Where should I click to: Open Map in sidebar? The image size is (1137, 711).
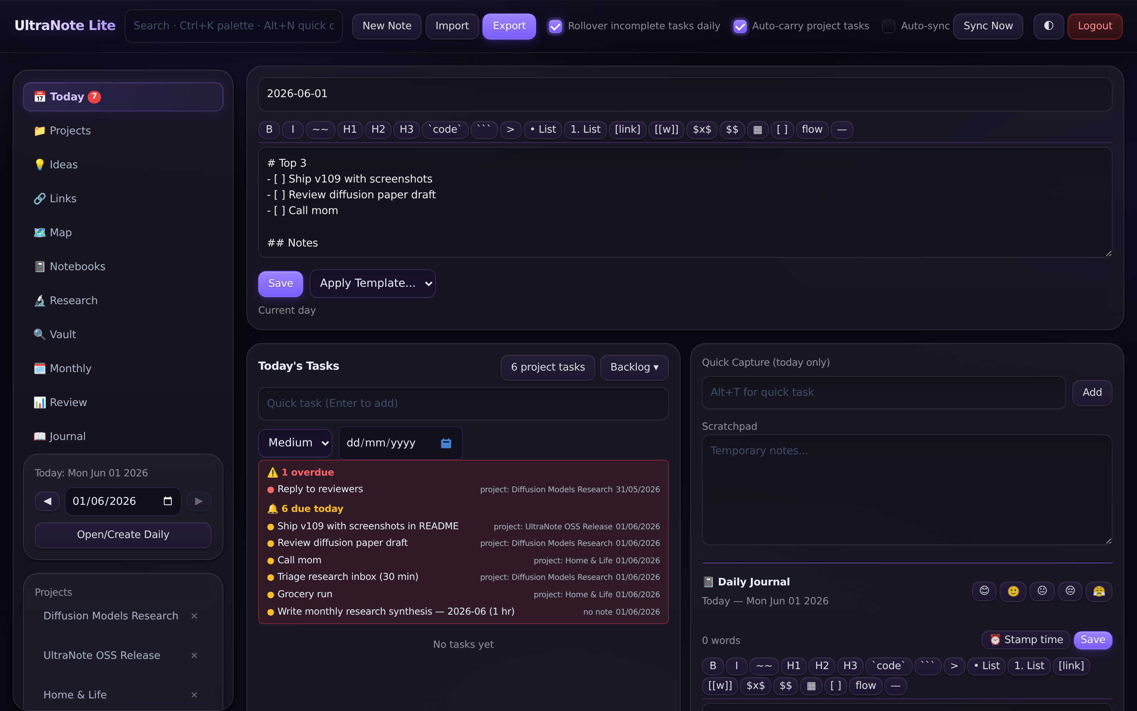point(123,233)
